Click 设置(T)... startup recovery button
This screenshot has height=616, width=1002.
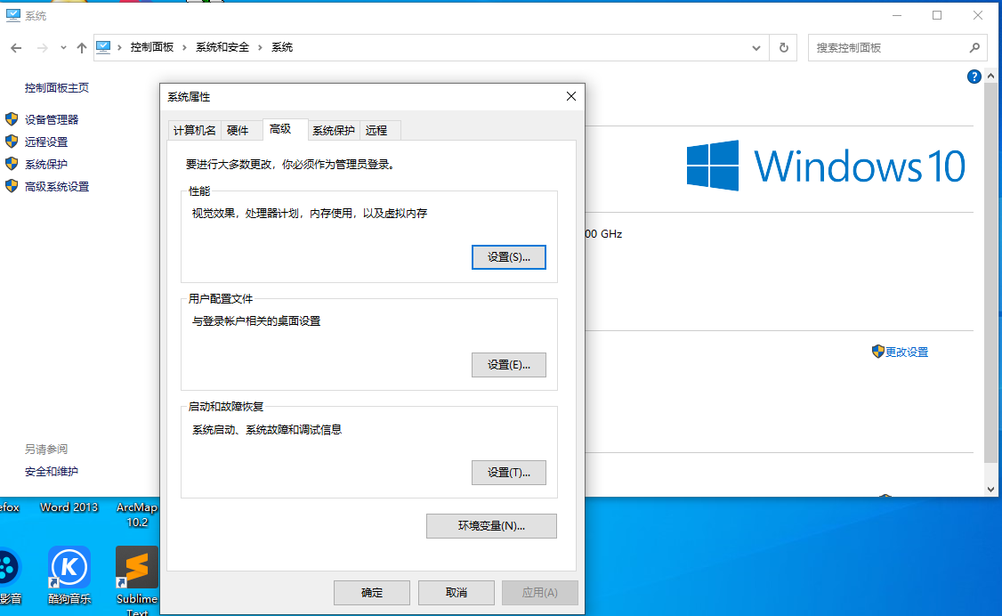click(509, 473)
